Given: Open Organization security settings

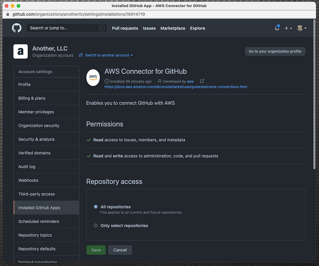Looking at the screenshot, I should (46, 125).
